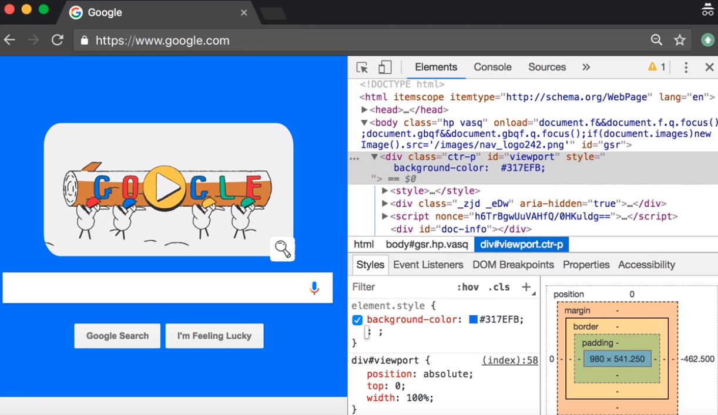Select body#gsr.hp.vasq breadcrumb
718x415 pixels.
tap(427, 244)
